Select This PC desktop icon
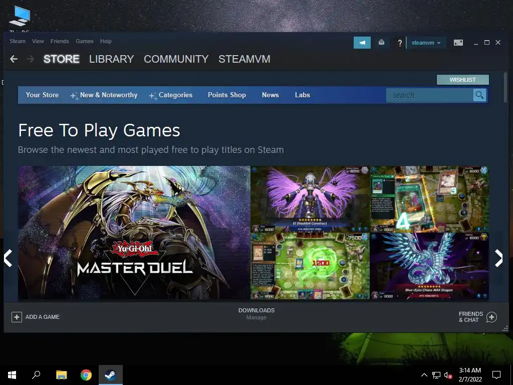Image resolution: width=513 pixels, height=385 pixels. (x=20, y=19)
